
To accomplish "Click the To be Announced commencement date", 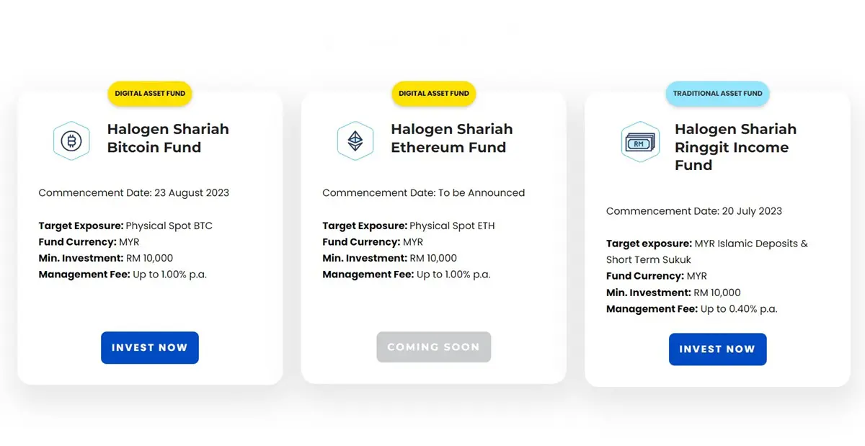I will (x=482, y=193).
